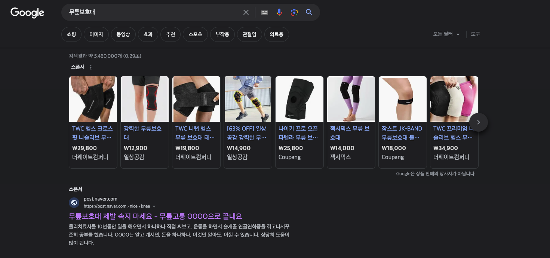Submit search with the magnifier icon
This screenshot has width=550, height=258.
[309, 12]
